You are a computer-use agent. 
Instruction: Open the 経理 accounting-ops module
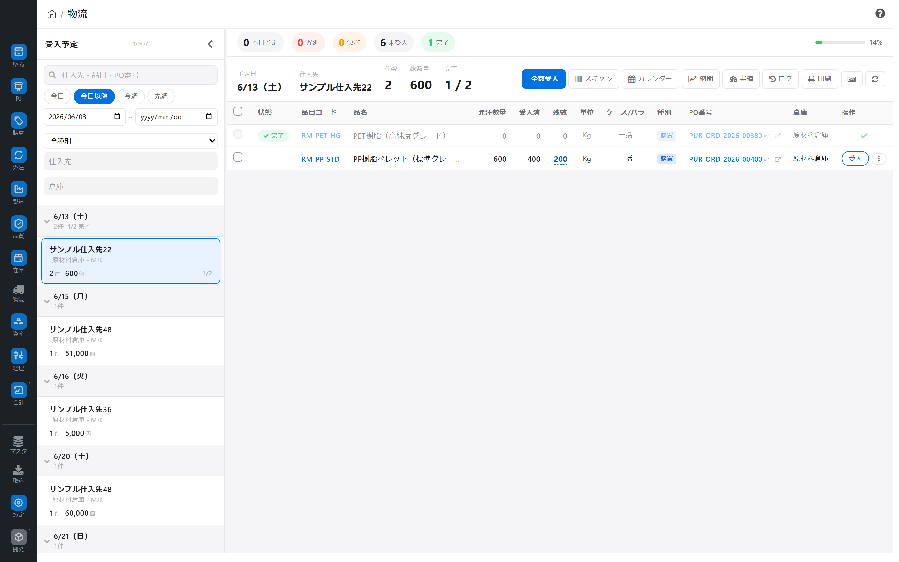[x=19, y=360]
